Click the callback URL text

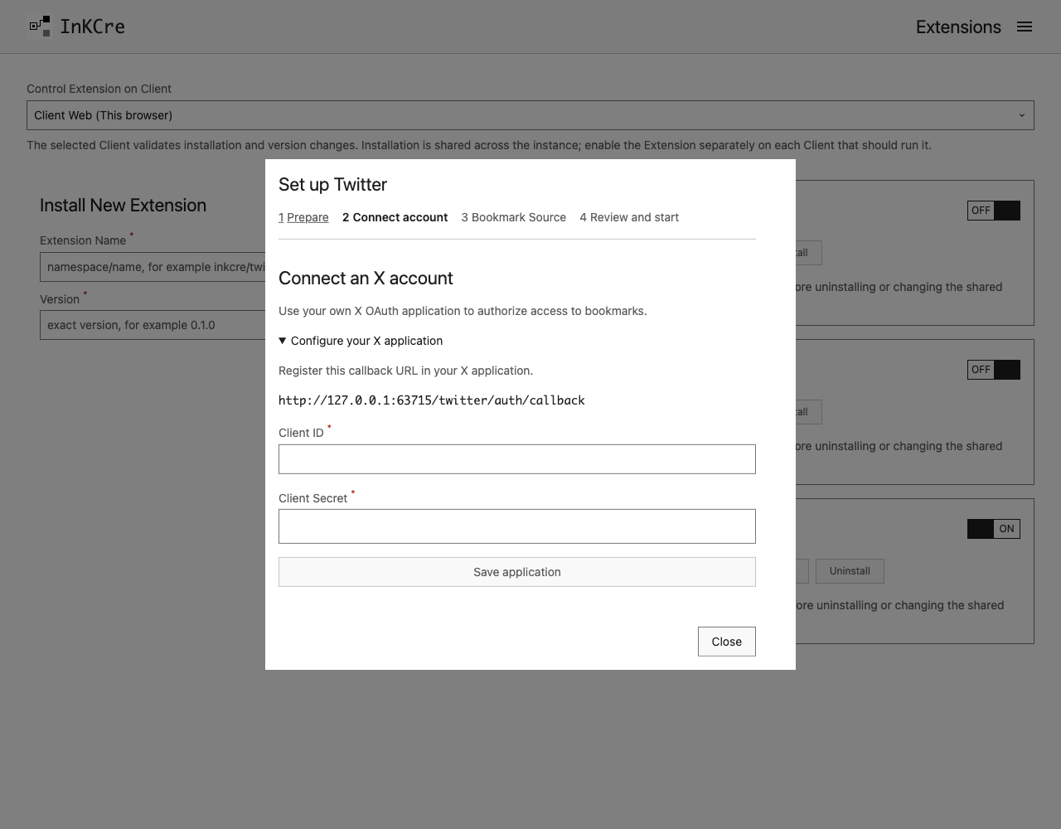(x=432, y=400)
